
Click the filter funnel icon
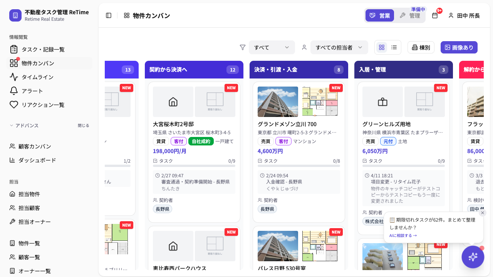pos(243,47)
